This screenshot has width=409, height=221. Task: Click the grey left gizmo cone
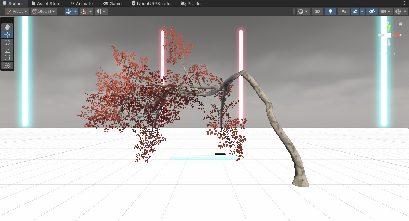point(382,35)
